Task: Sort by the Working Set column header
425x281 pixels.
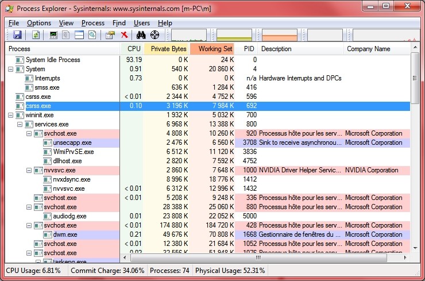Action: tap(212, 49)
